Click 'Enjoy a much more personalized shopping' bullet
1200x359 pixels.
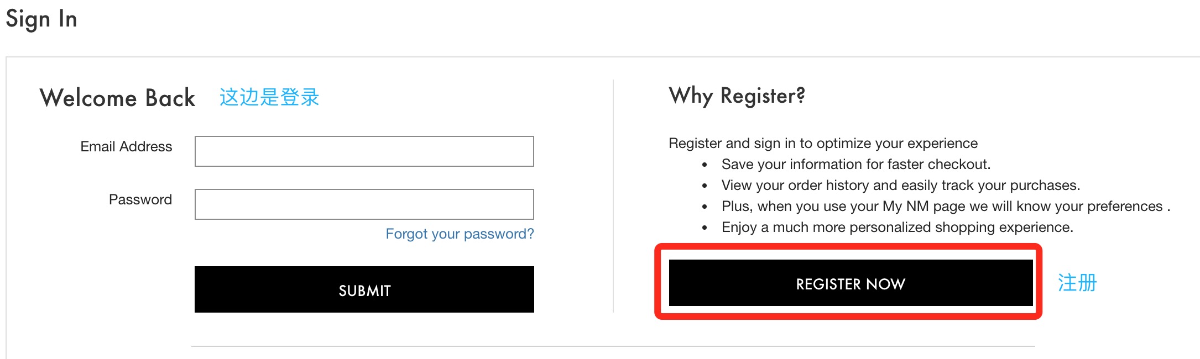[897, 227]
